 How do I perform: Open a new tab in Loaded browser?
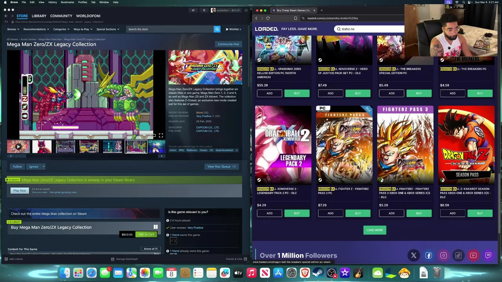pos(321,10)
